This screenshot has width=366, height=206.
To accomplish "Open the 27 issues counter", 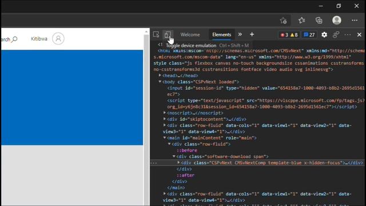I will (x=309, y=35).
